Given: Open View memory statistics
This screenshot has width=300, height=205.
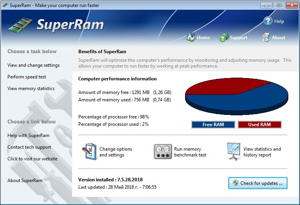Looking at the screenshot, I should pyautogui.click(x=31, y=89).
